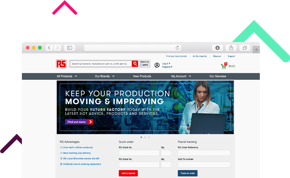Viewport: 290px width, 178px height.
Task: Click the second RS Stock No. field
Action: (139, 164)
